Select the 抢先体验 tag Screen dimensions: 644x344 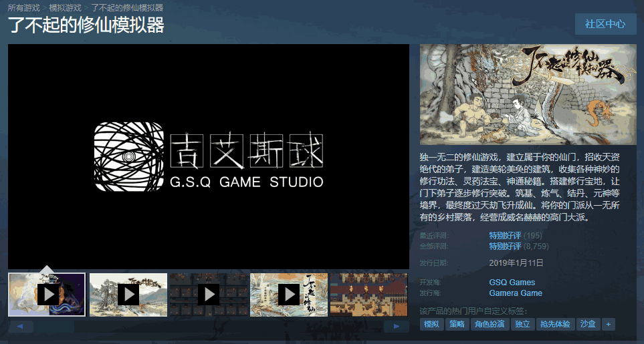tap(555, 324)
